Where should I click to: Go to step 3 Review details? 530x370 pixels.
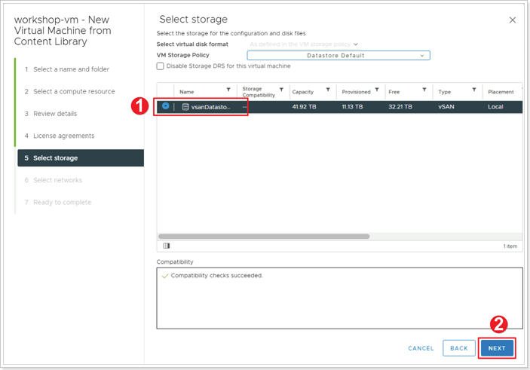[x=55, y=114]
